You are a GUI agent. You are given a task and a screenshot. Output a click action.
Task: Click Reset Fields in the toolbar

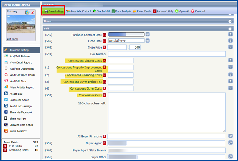[142, 11]
